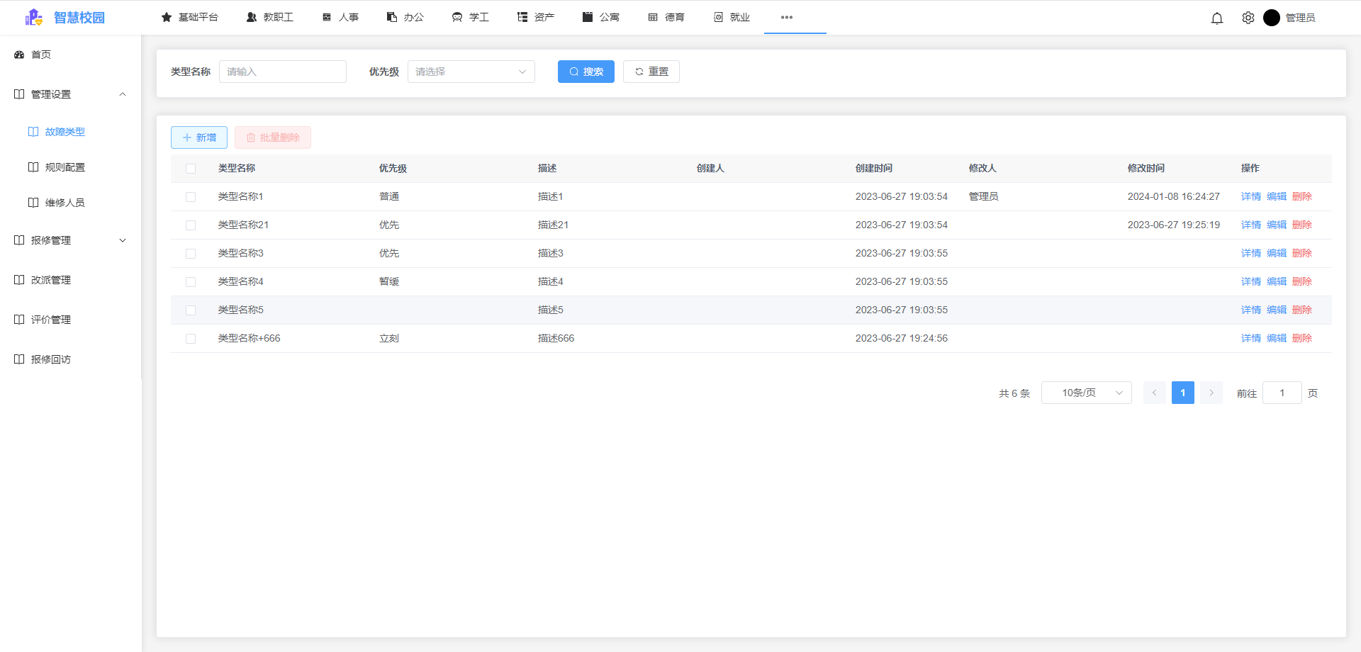1361x652 pixels.
Task: Check the select-all checkbox in table header
Action: (x=190, y=169)
